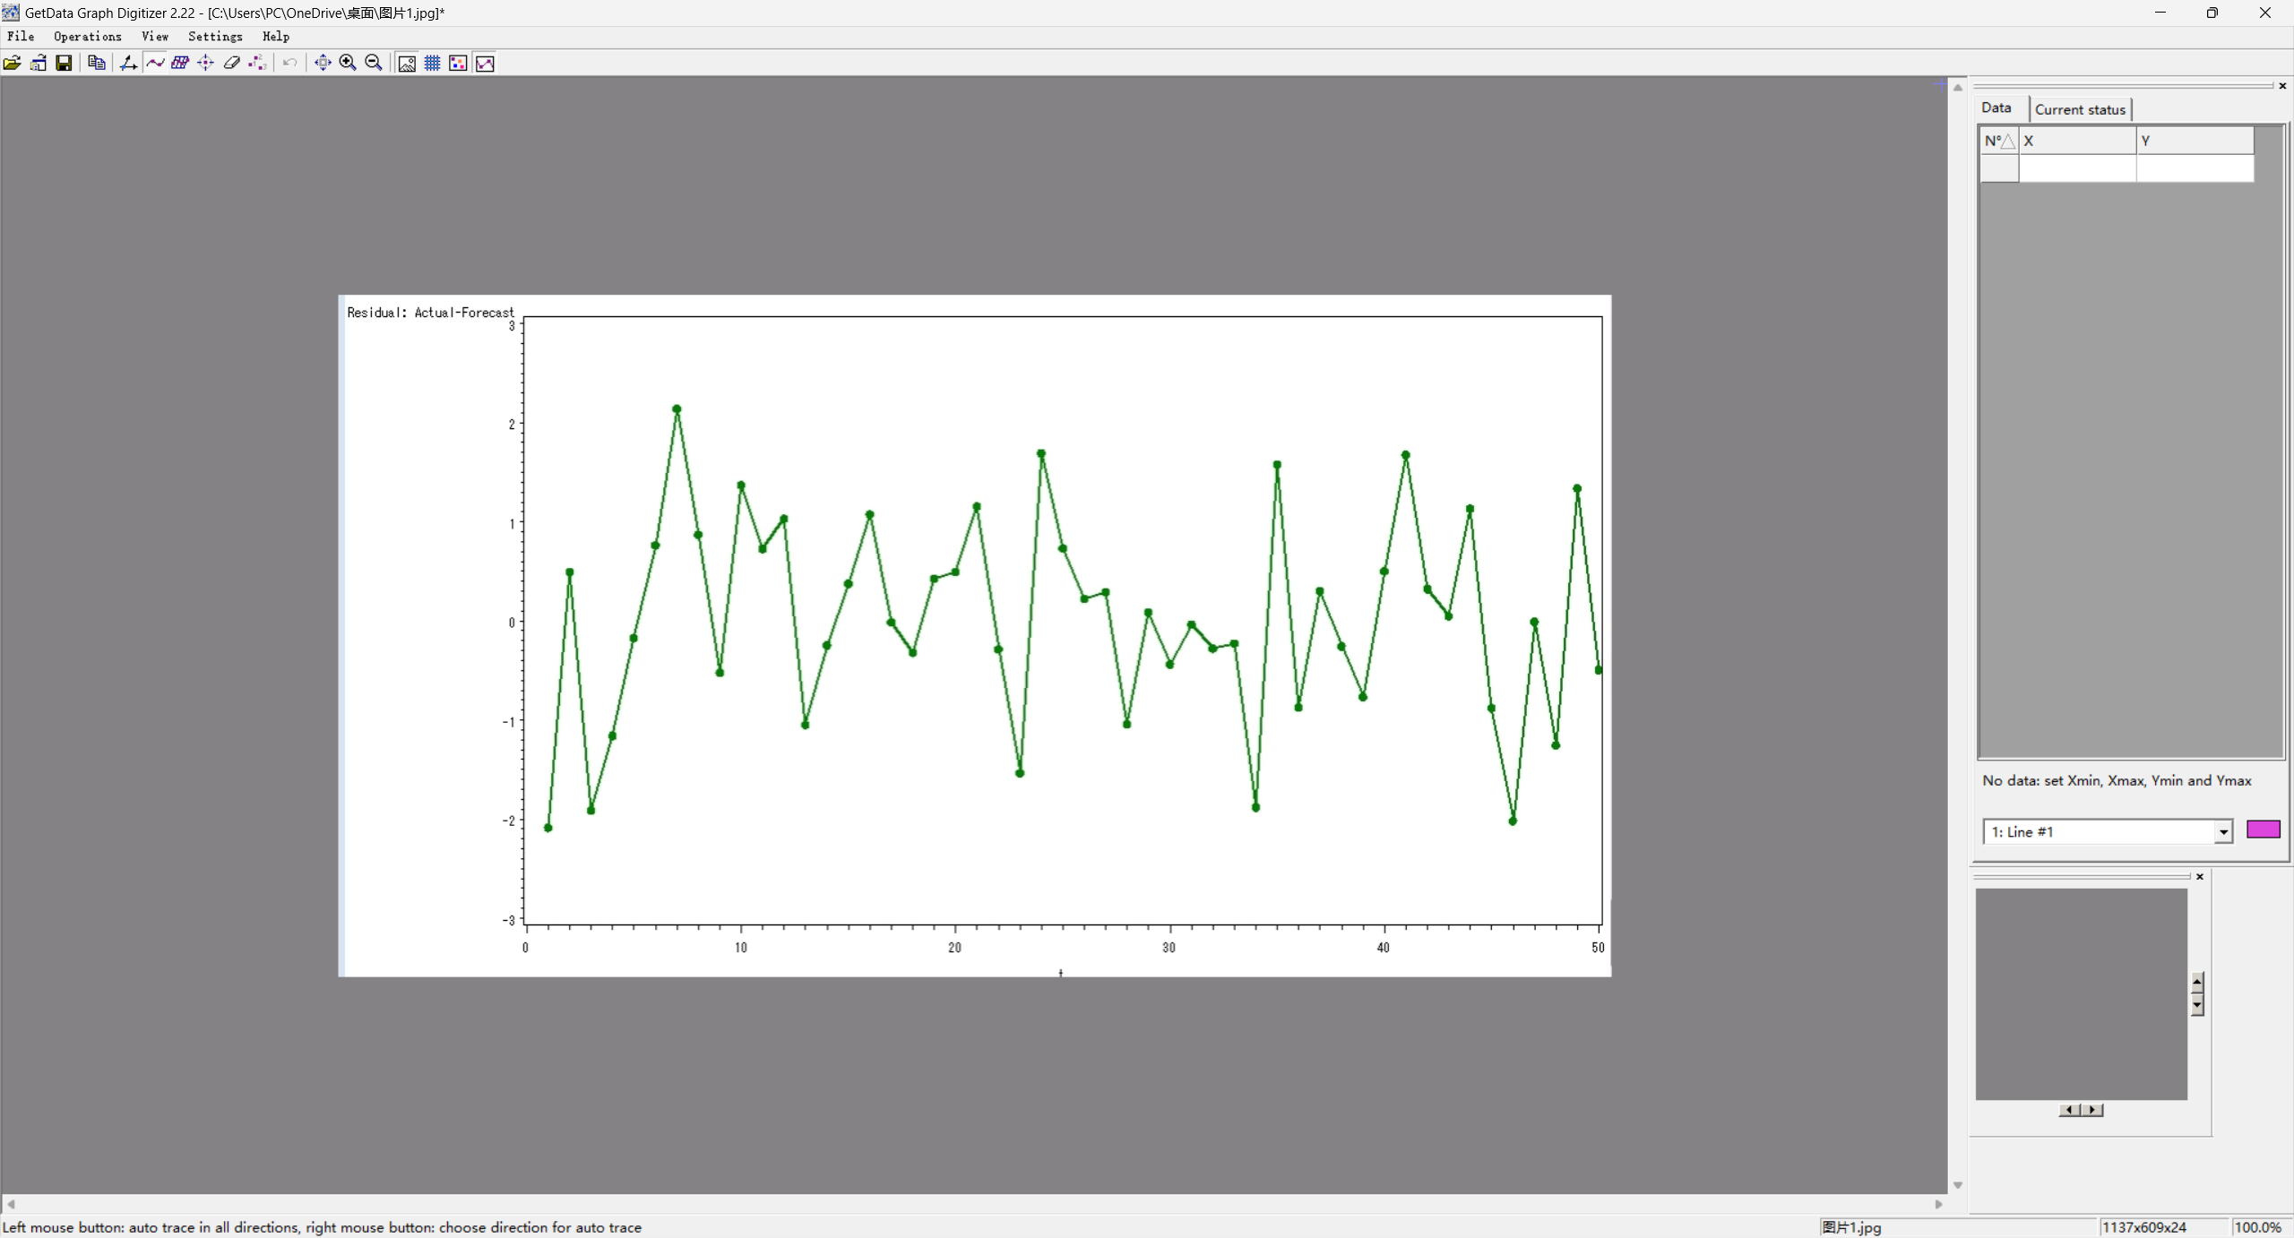Image resolution: width=2294 pixels, height=1238 pixels.
Task: Pick the Eraser tool
Action: (231, 63)
